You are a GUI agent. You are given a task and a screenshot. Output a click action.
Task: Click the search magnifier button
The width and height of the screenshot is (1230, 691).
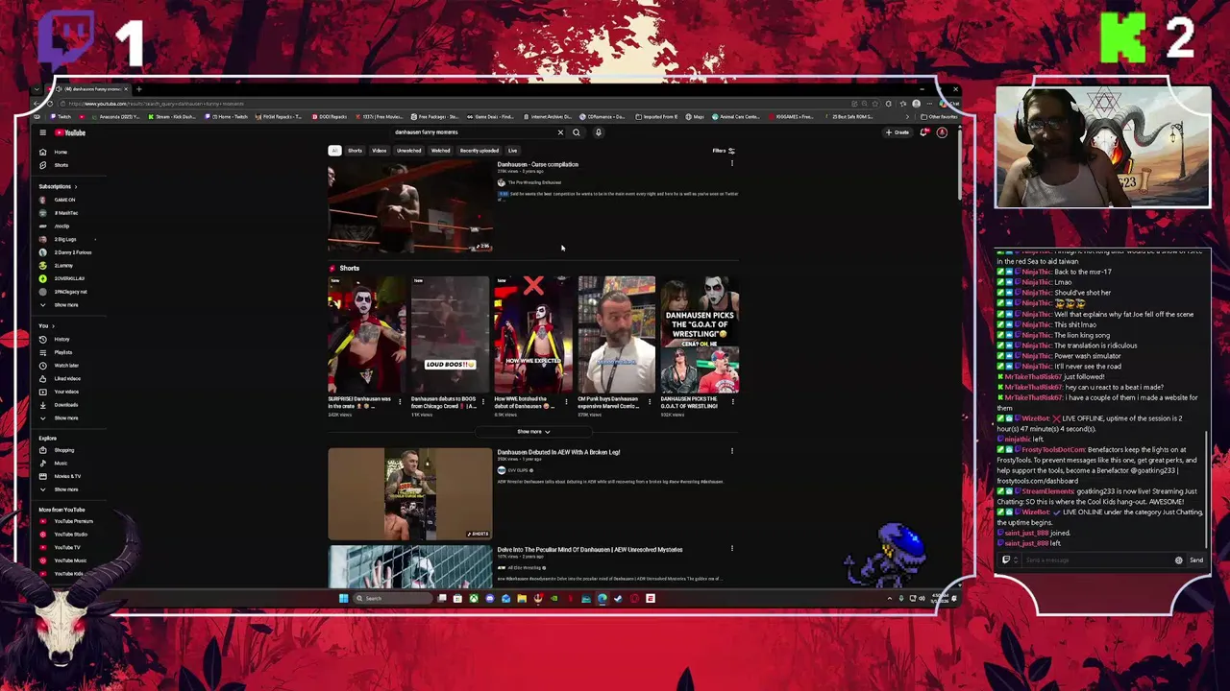click(x=577, y=132)
